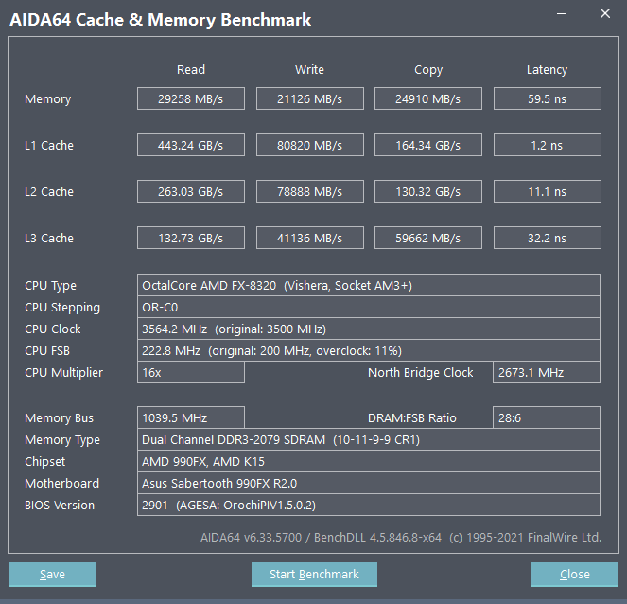This screenshot has width=627, height=604.
Task: Close window with the X icon
Action: pos(605,13)
